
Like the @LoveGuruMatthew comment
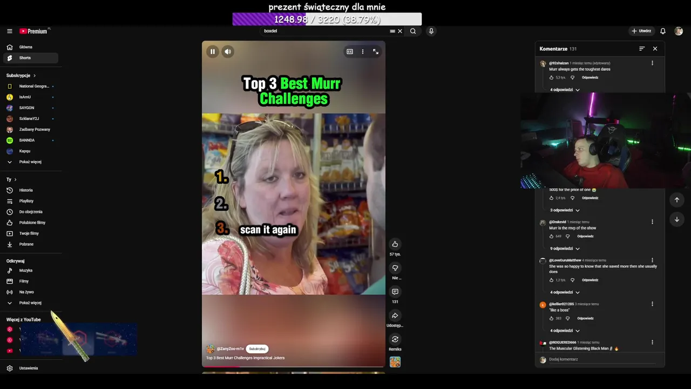pos(552,280)
